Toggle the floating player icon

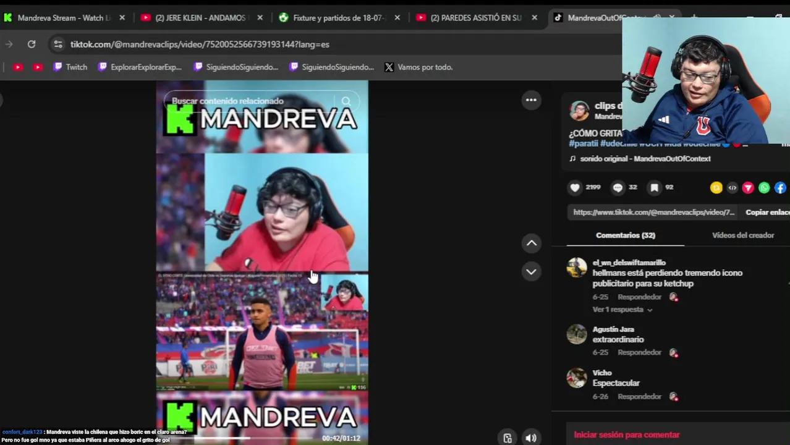(508, 438)
